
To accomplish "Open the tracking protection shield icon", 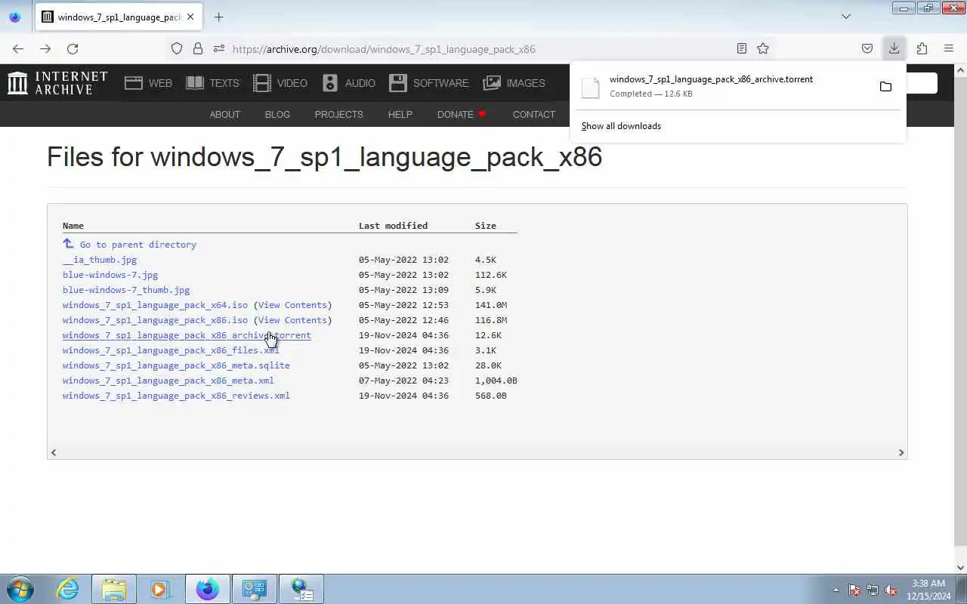I will [x=177, y=48].
